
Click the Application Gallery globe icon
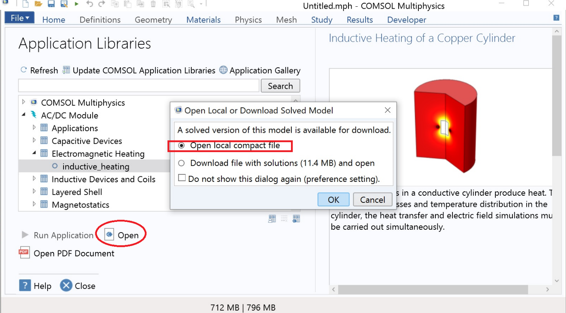(x=223, y=70)
